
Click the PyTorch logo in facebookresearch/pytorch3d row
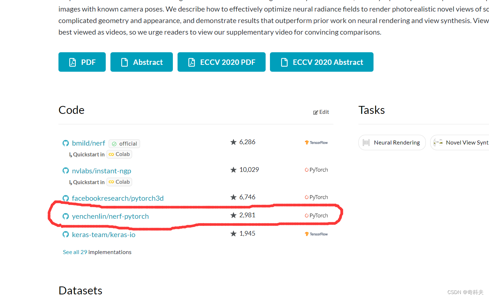(316, 197)
